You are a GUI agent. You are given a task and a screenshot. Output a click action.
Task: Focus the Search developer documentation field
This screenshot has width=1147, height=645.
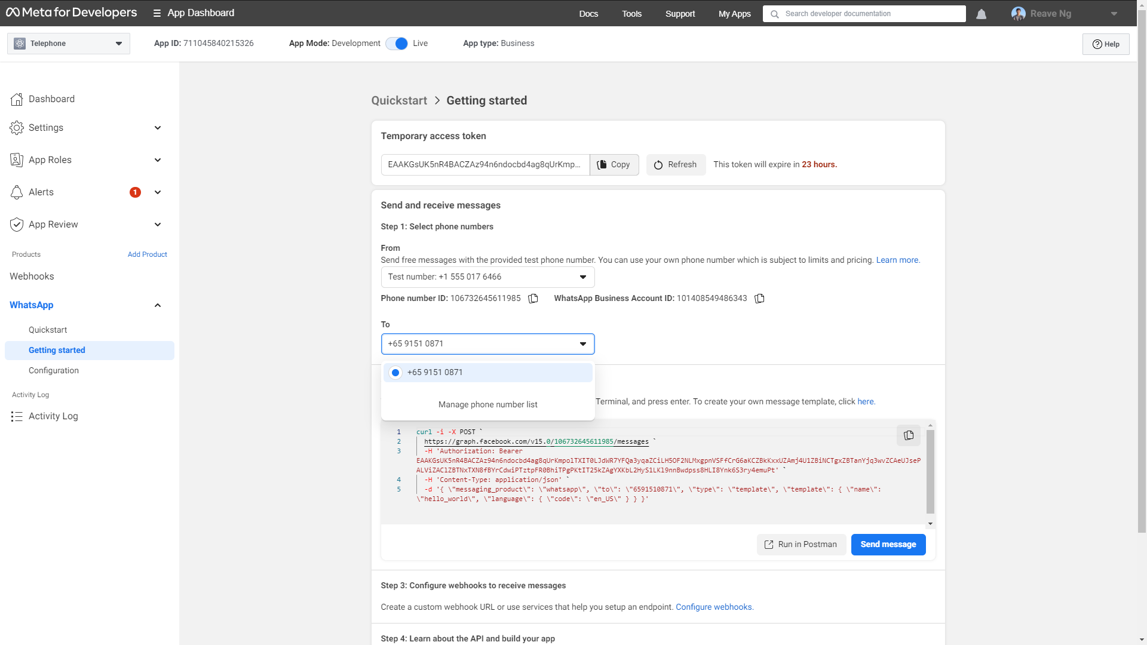[x=864, y=14]
